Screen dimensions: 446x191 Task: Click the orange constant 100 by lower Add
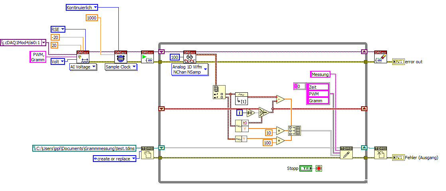tap(268, 142)
